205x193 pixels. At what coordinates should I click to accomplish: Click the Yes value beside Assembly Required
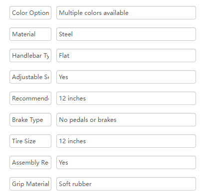pyautogui.click(x=126, y=163)
